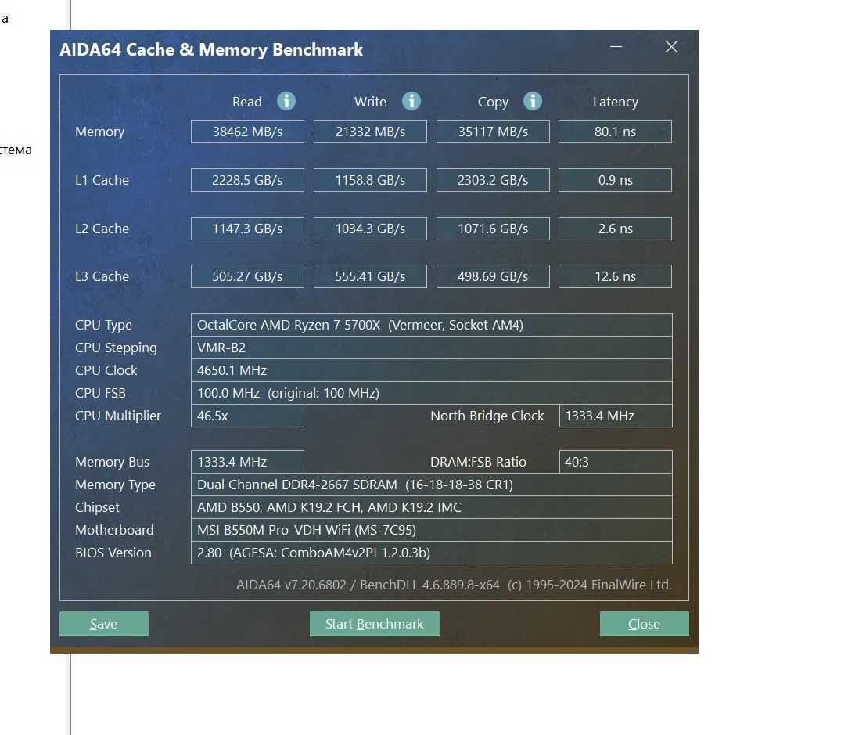Click the window title AIDA64 Cache & Memory Benchmark
Image resolution: width=848 pixels, height=735 pixels.
(x=211, y=50)
